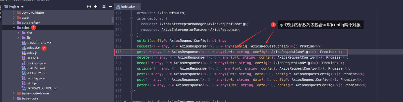Click the locate/select opened file target icon
Screen dimensions: 403x102
click(x=89, y=7)
